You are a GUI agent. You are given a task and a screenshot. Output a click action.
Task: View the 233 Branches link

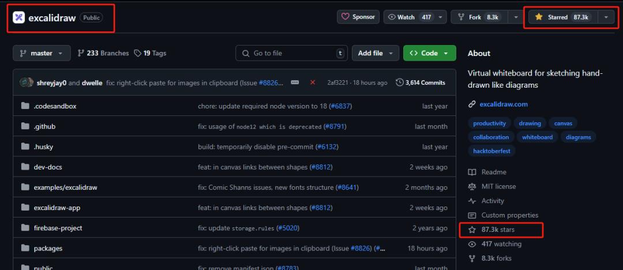[x=103, y=53]
